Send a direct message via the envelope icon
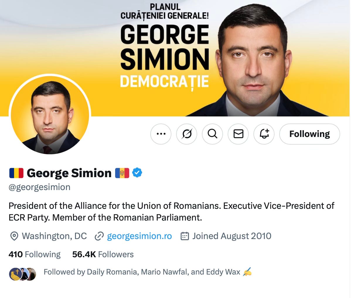The width and height of the screenshot is (351, 298). [x=238, y=134]
